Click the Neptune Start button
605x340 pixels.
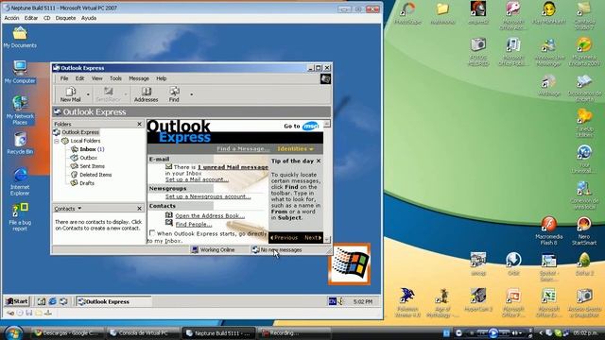click(x=17, y=301)
